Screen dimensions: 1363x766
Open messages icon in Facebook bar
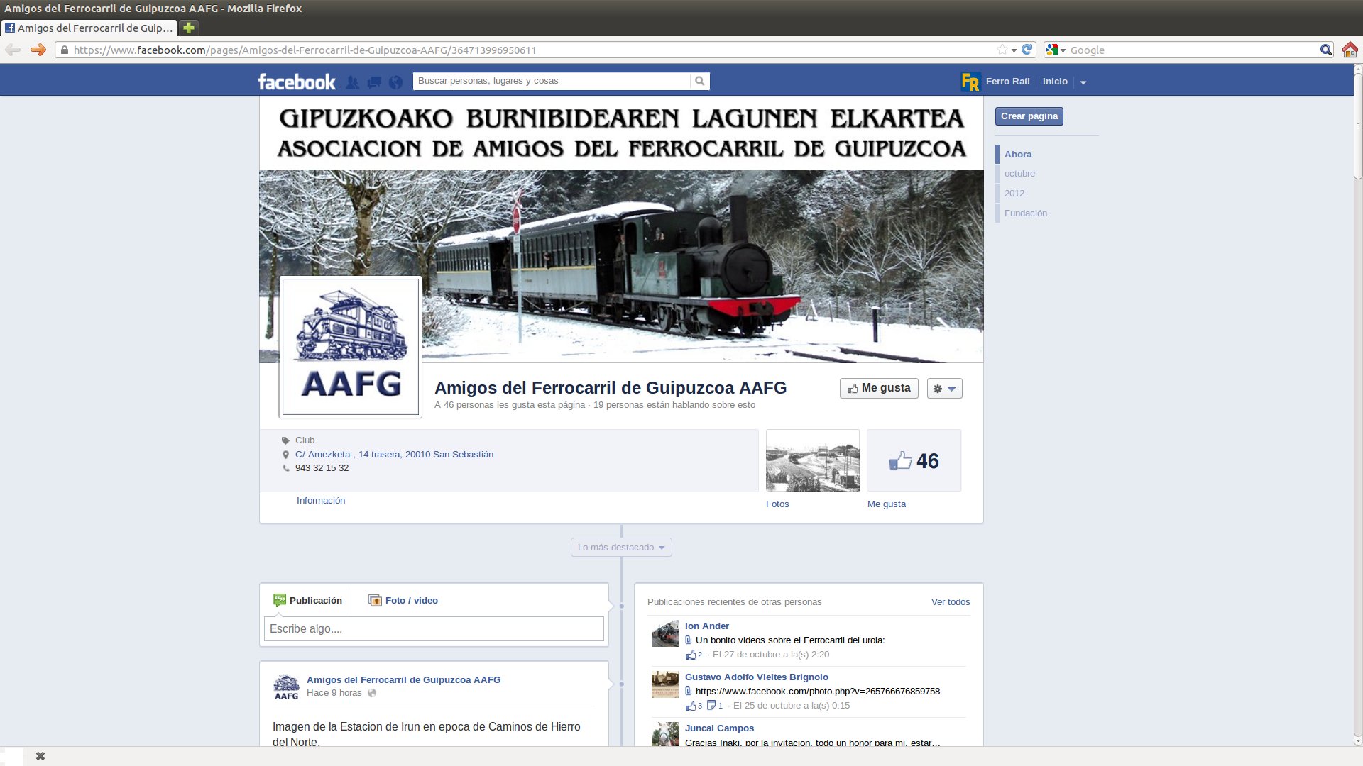coord(374,82)
